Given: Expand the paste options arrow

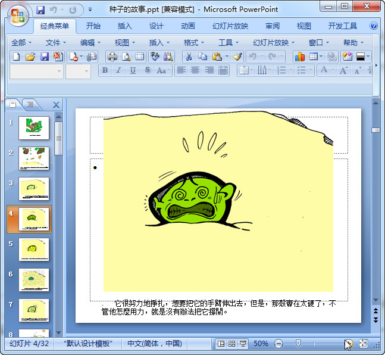Looking at the screenshot, I should 227,57.
